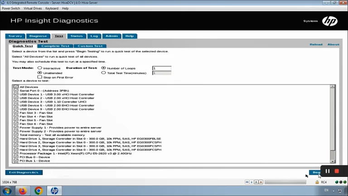Switch to the Complete Test tab

point(55,46)
